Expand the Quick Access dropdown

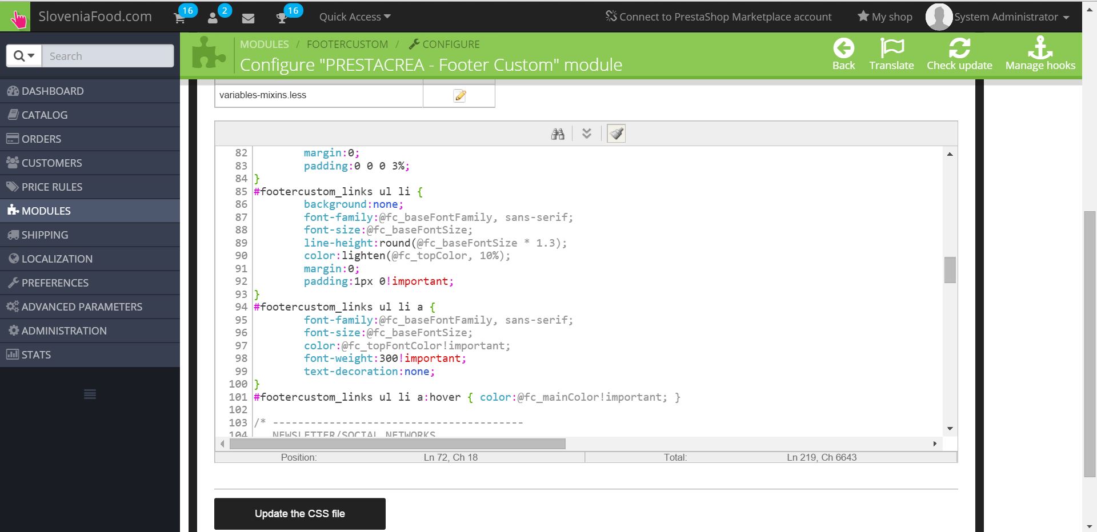pyautogui.click(x=355, y=17)
